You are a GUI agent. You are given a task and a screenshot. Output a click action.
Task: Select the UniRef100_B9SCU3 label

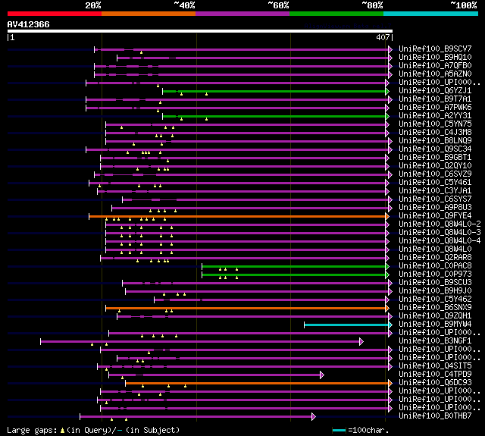coord(435,283)
